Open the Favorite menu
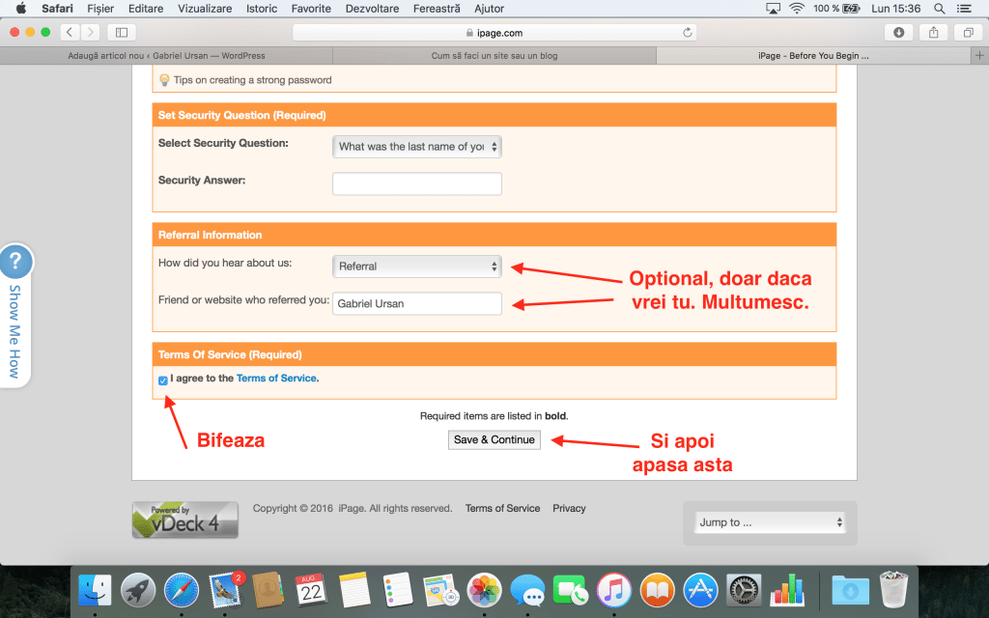Viewport: 989px width, 618px height. [x=311, y=8]
